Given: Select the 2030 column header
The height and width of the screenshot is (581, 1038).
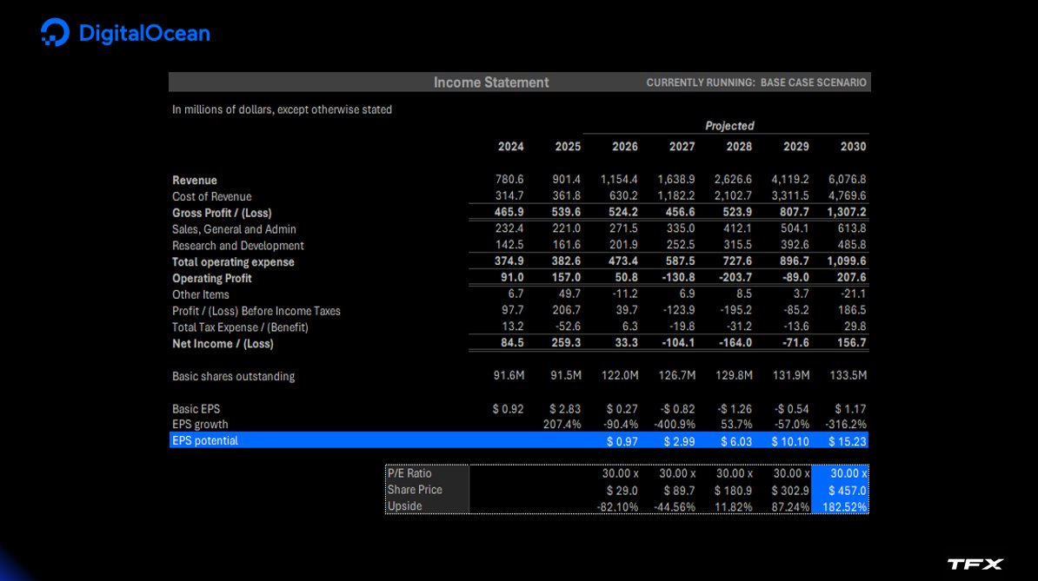Looking at the screenshot, I should tap(853, 147).
